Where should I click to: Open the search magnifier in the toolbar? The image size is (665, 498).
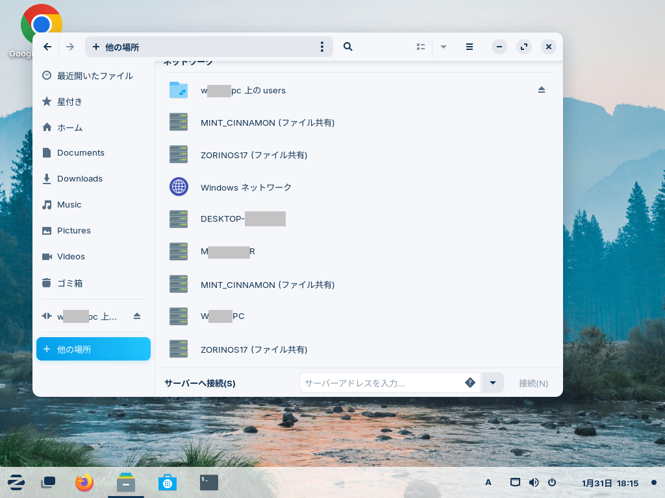[348, 47]
